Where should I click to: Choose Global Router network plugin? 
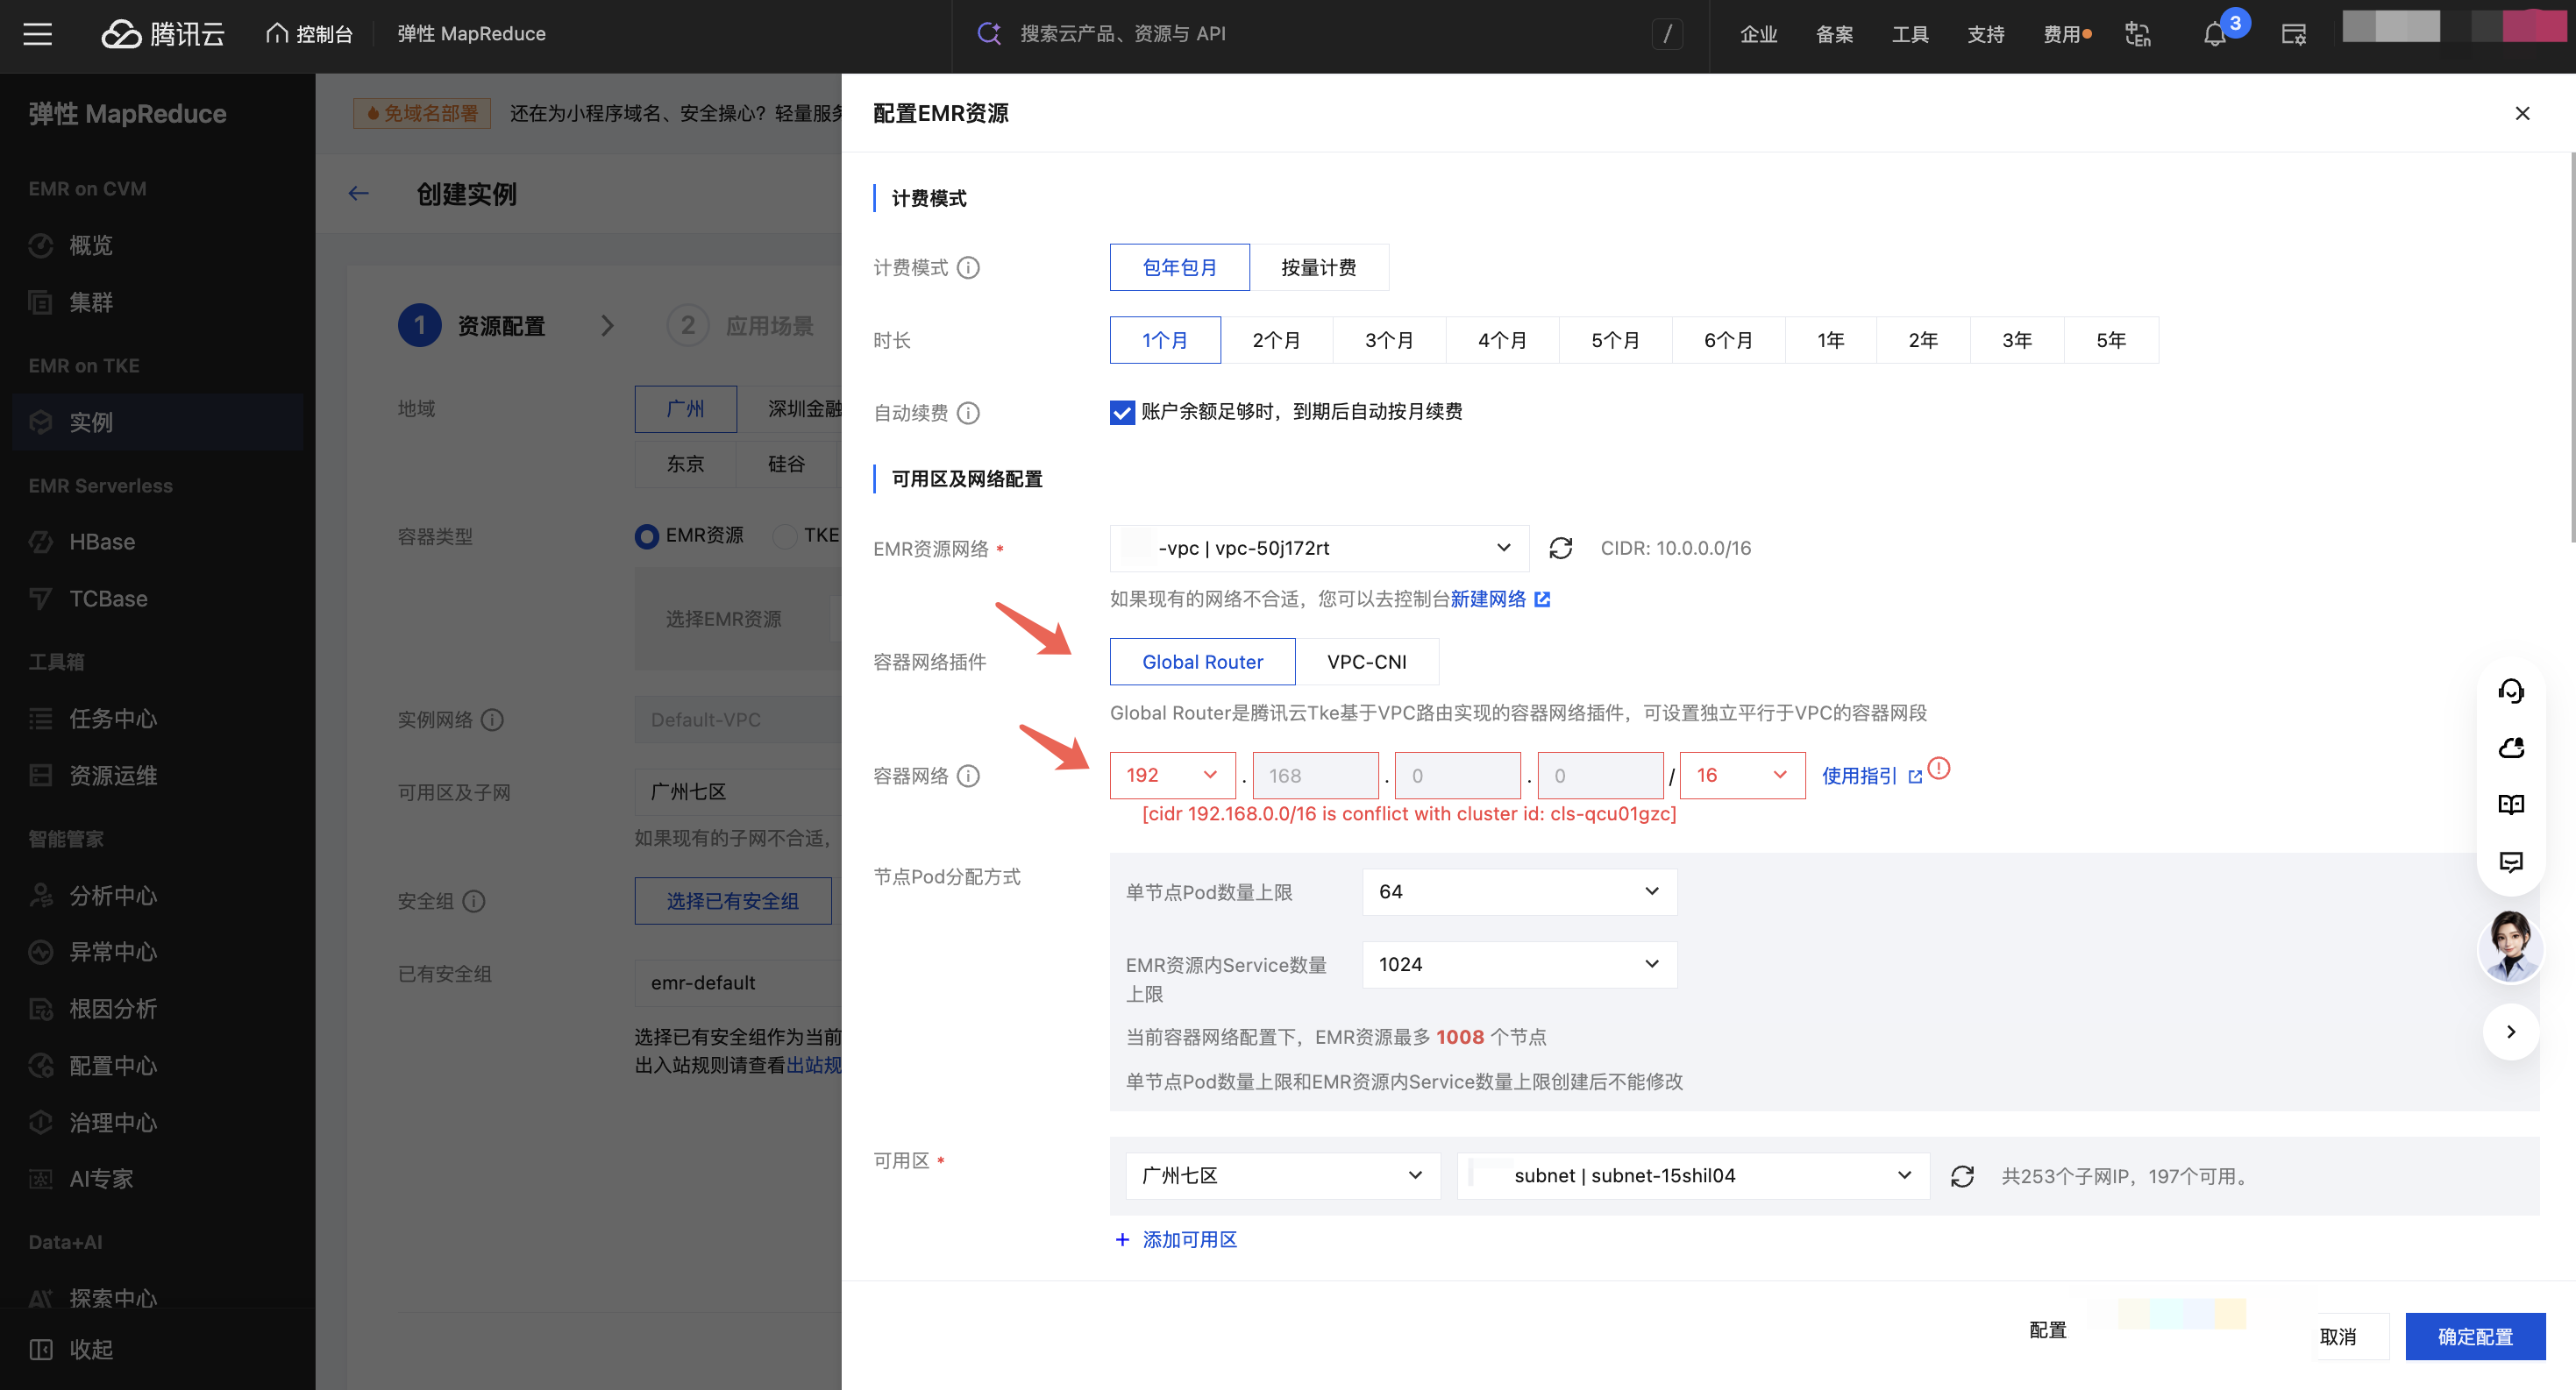(1202, 662)
